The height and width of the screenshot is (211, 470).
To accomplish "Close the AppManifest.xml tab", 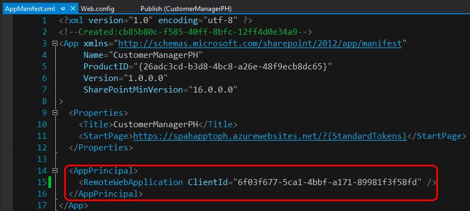I will [72, 9].
